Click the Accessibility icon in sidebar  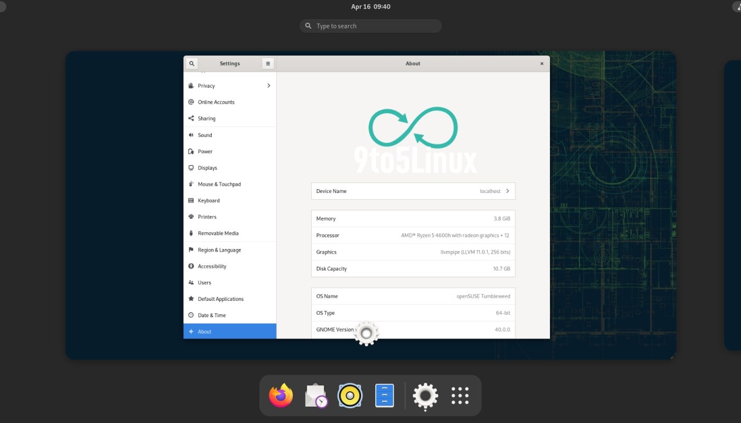pyautogui.click(x=191, y=266)
